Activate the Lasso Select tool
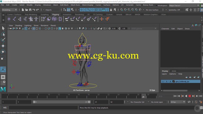The height and width of the screenshot is (114, 203). 3,34
